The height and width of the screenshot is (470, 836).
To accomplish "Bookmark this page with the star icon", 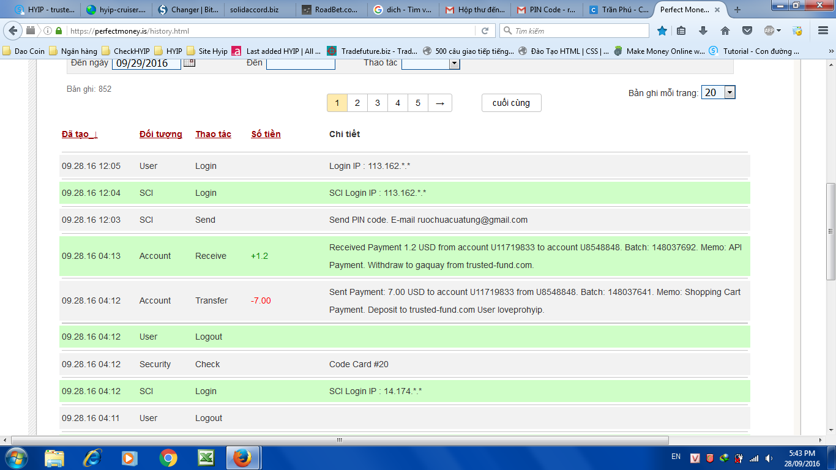I will (662, 31).
